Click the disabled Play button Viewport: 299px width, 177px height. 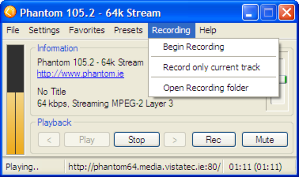[x=87, y=139]
